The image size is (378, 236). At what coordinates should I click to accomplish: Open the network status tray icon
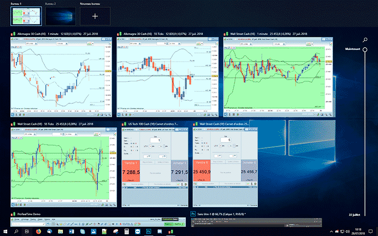(342, 232)
